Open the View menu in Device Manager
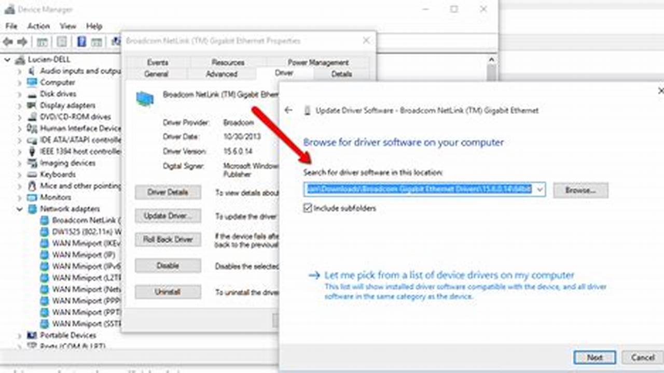664x373 pixels. point(67,26)
